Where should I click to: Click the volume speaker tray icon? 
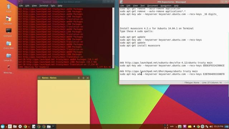click(x=211, y=126)
